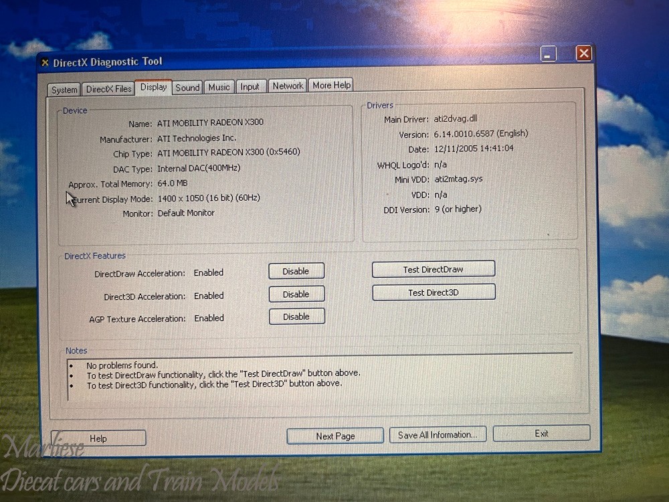Click monitor value Default Monitor
Screen dimensions: 669x502
186,213
